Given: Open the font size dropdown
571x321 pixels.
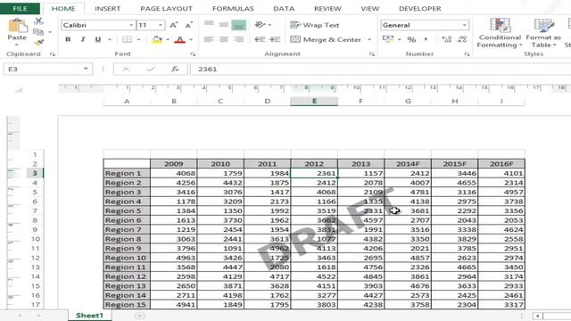Looking at the screenshot, I should point(161,25).
